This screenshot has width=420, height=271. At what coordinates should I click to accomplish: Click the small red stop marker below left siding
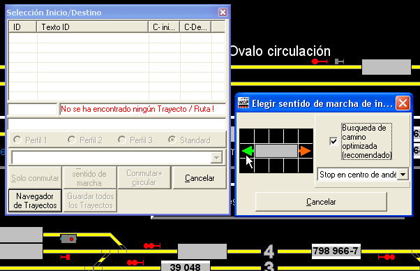pos(66,257)
